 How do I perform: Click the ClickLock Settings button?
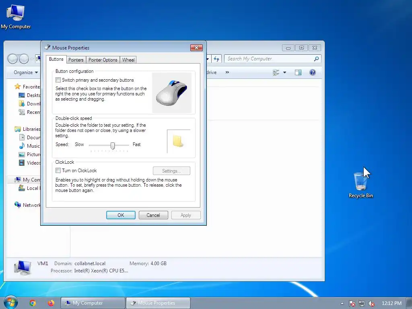[x=171, y=171]
